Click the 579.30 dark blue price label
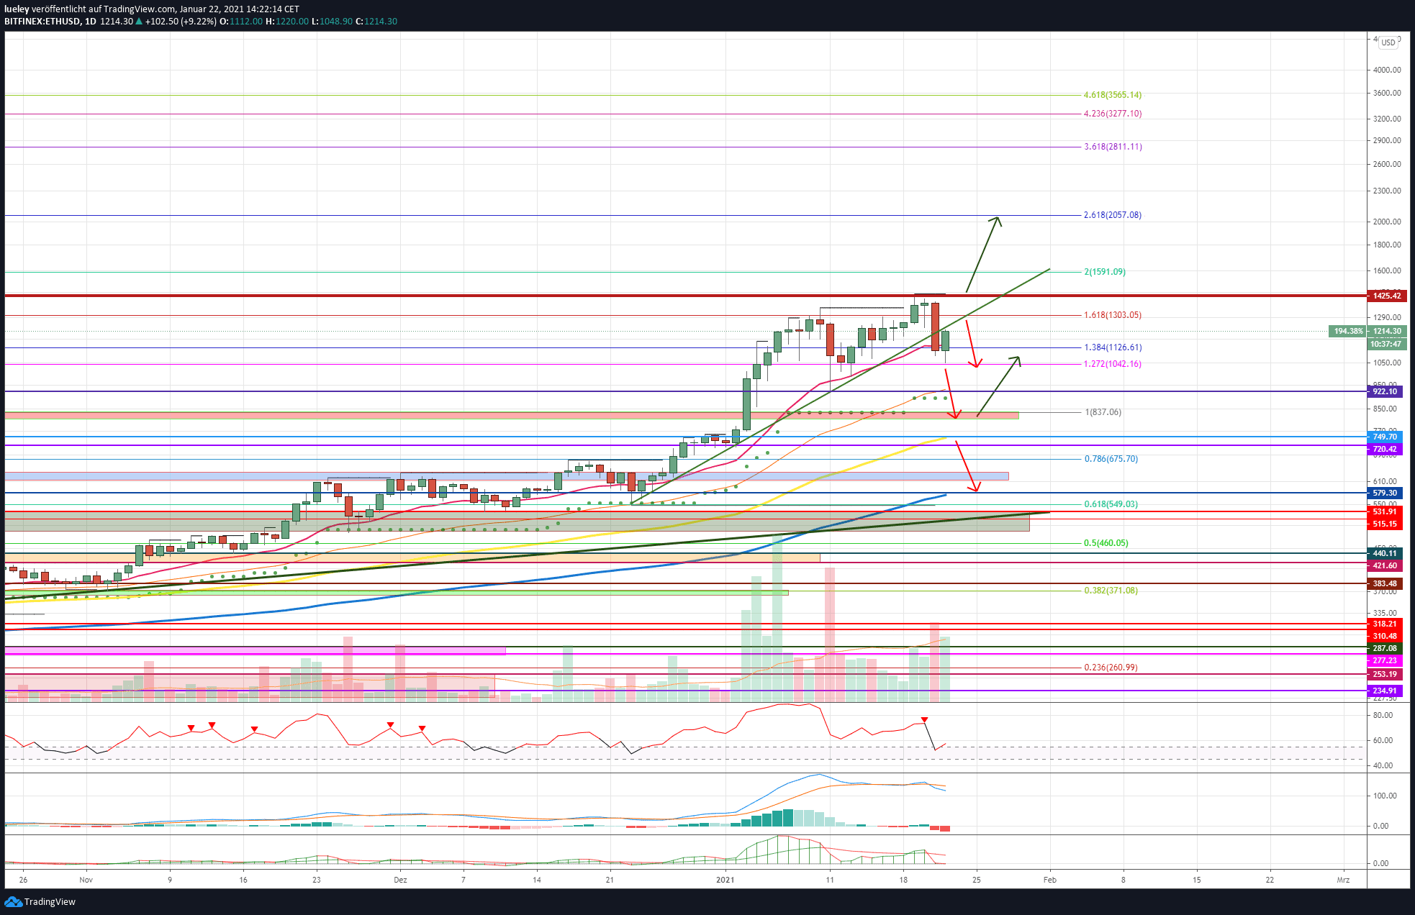This screenshot has width=1415, height=915. [x=1386, y=493]
